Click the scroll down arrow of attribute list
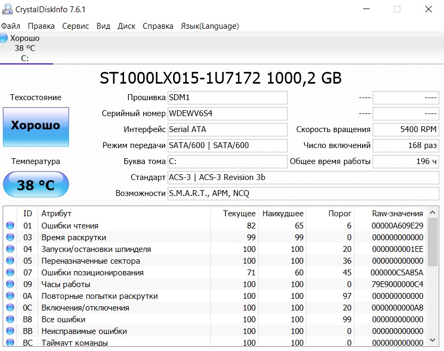444x351 pixels. [x=432, y=340]
